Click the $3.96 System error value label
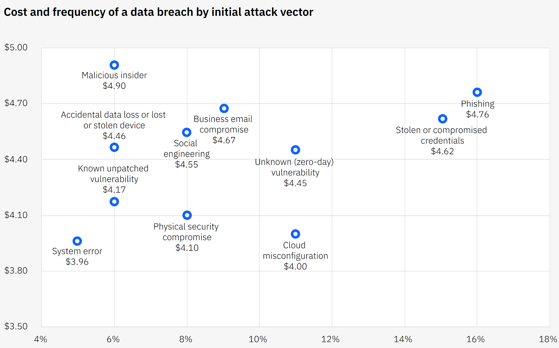 (77, 262)
